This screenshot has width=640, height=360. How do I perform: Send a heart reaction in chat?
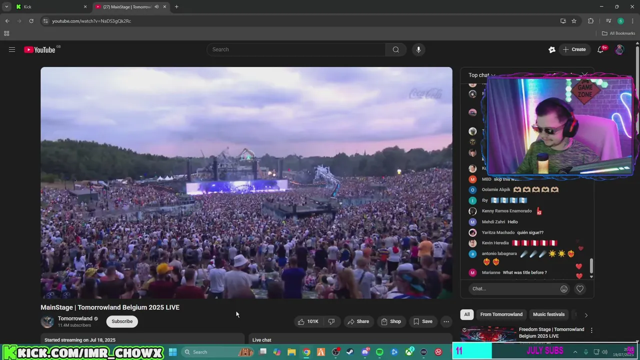pos(580,288)
